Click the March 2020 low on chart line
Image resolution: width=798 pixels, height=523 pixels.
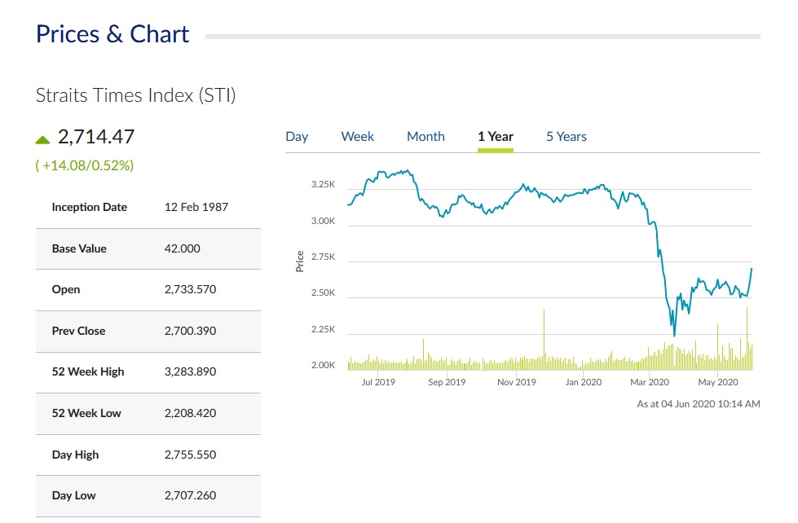click(x=674, y=334)
